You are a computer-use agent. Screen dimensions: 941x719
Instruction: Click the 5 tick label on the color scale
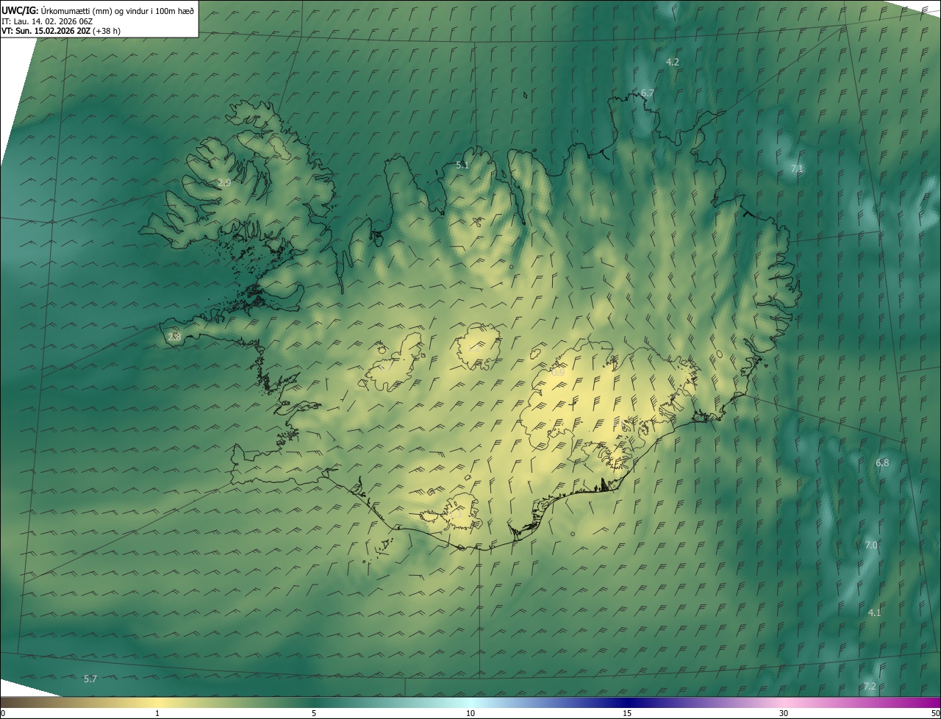314,713
